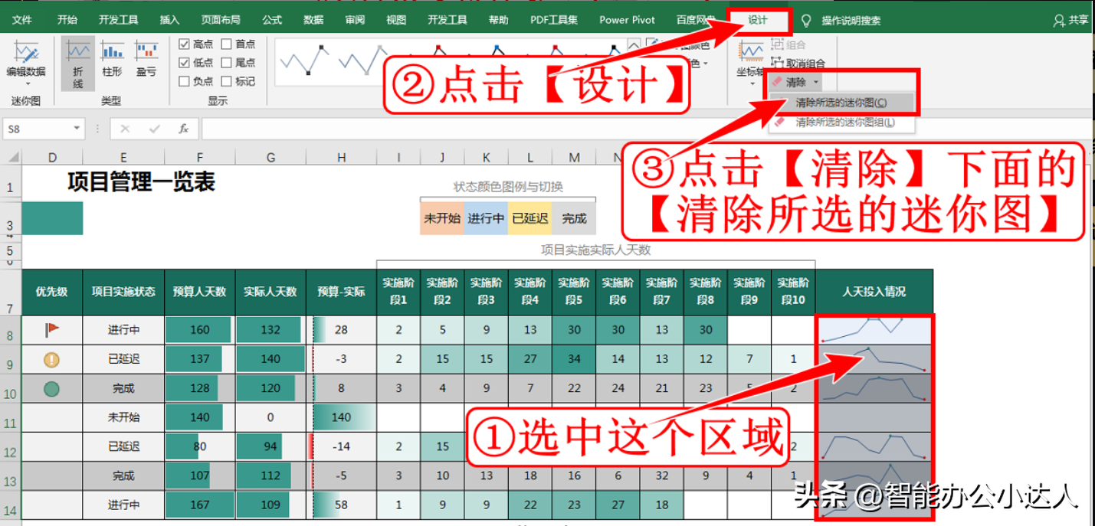The height and width of the screenshot is (526, 1095).
Task: Click the 预算-实际 cell showing -14
Action: pos(341,446)
